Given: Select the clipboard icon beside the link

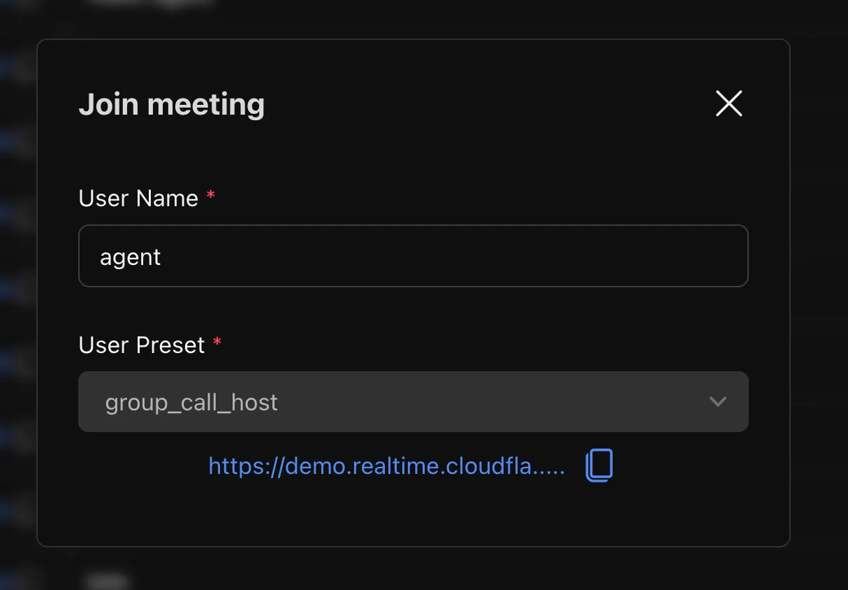Looking at the screenshot, I should [x=599, y=465].
